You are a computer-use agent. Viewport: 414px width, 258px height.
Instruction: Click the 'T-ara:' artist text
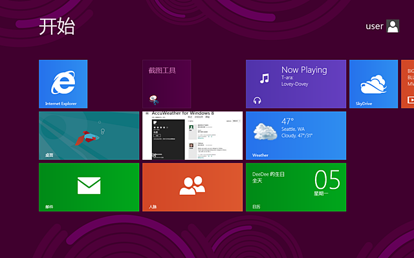[287, 77]
